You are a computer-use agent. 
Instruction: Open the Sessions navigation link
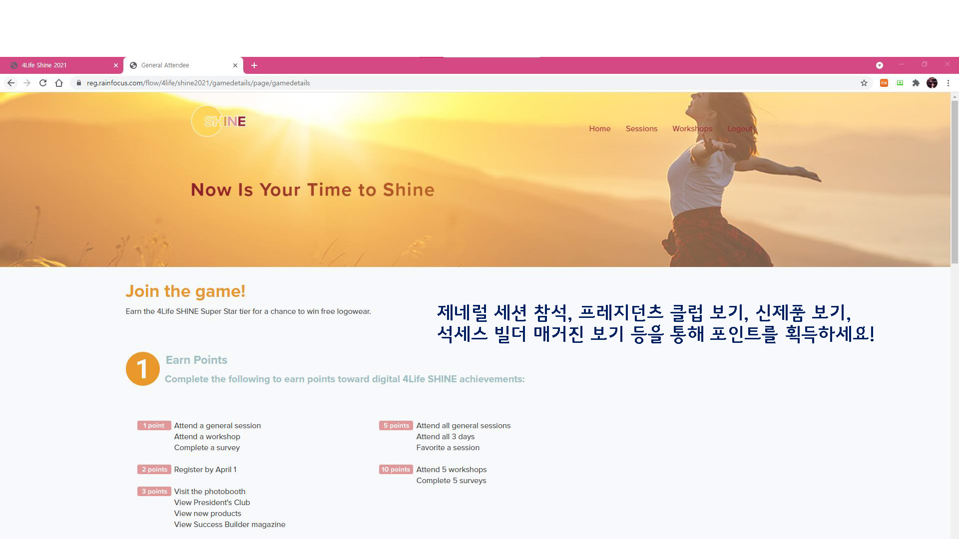click(x=641, y=129)
